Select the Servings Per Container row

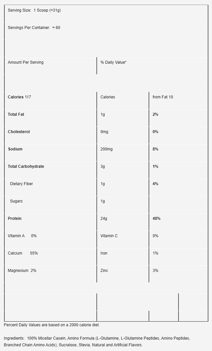106,31
